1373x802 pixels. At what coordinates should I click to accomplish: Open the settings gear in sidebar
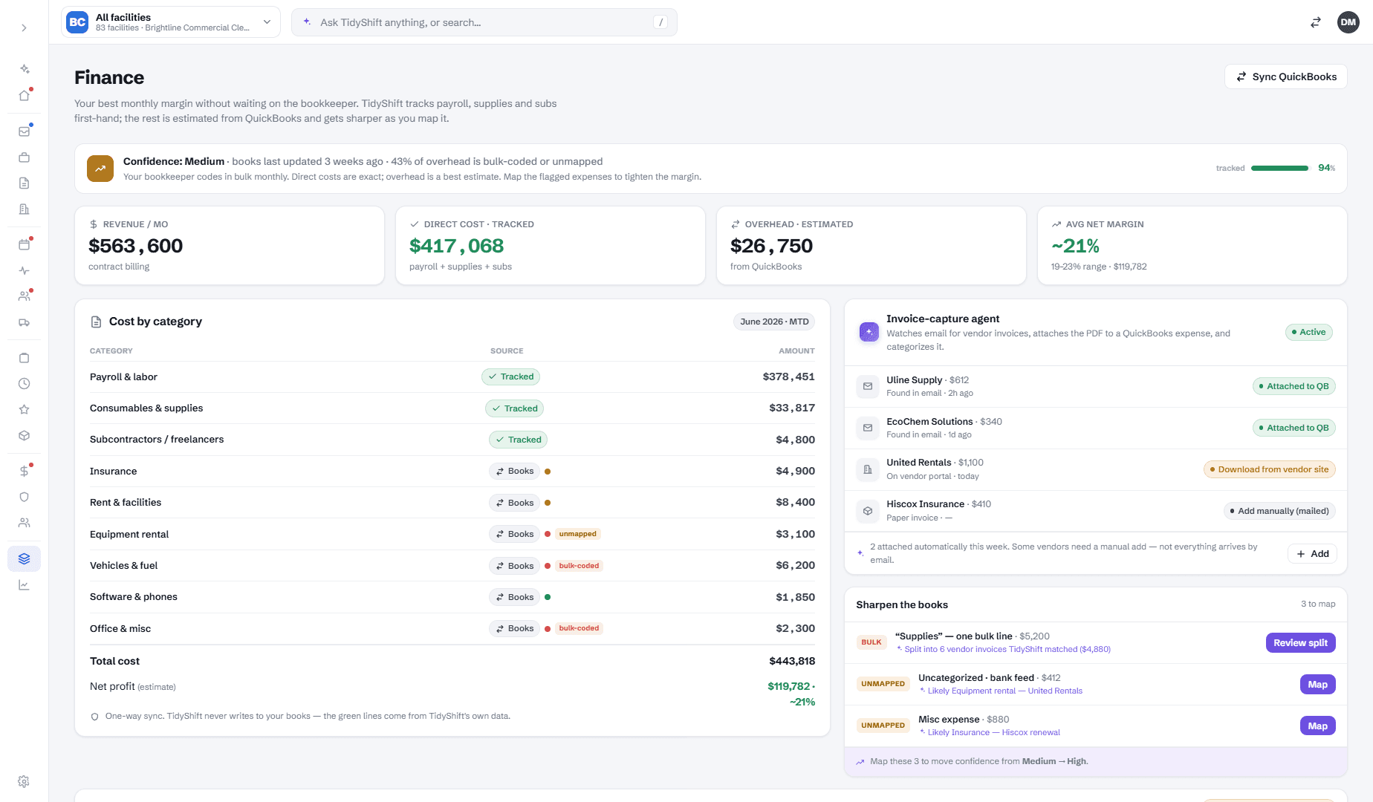tap(24, 781)
